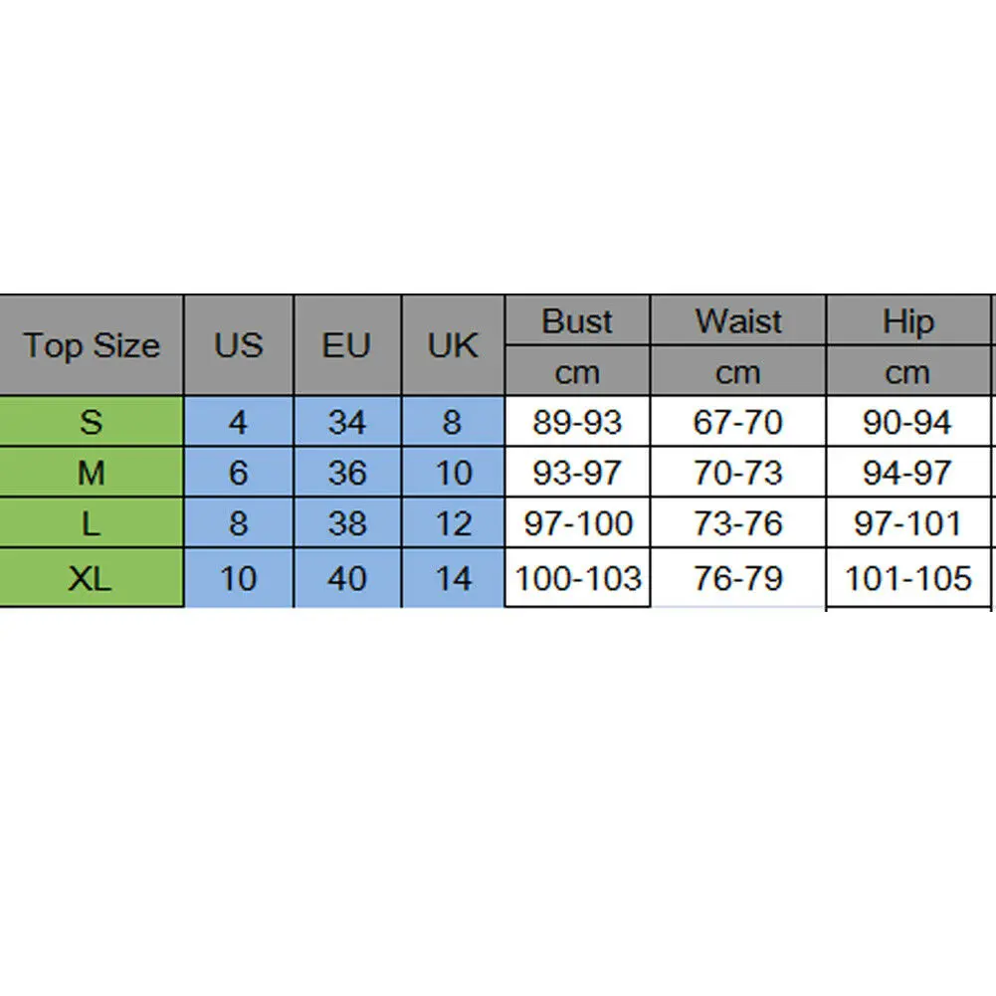The image size is (996, 996).
Task: Click the waist 76-79 cell
Action: (738, 578)
